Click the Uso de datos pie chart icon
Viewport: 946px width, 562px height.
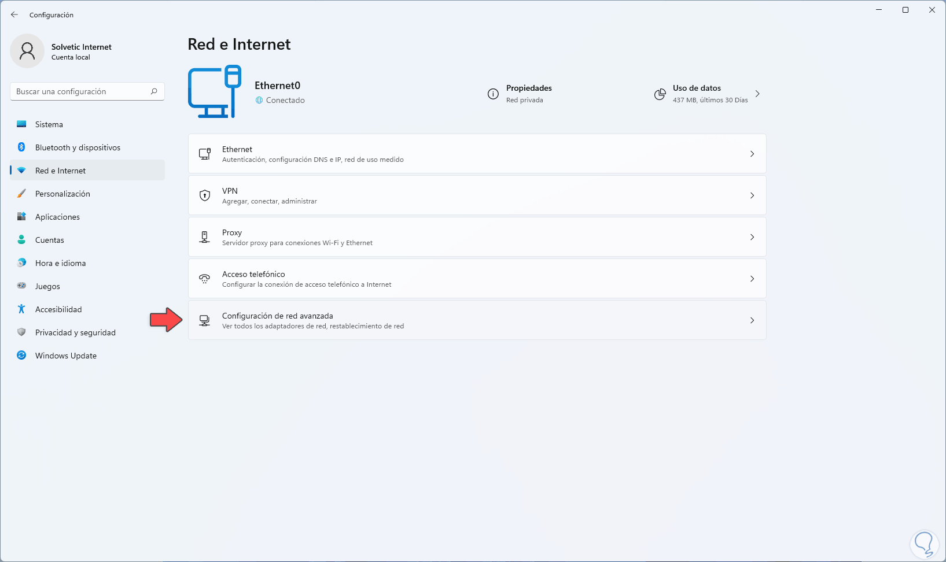(x=660, y=94)
